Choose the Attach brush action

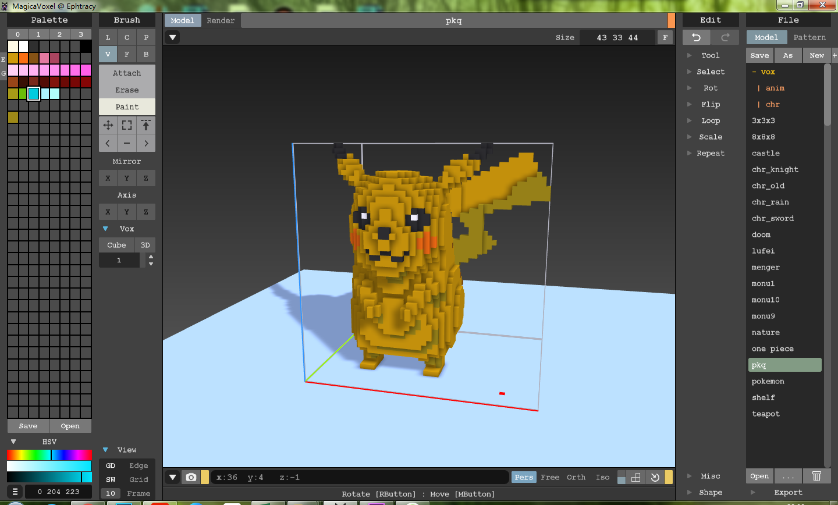(x=127, y=73)
